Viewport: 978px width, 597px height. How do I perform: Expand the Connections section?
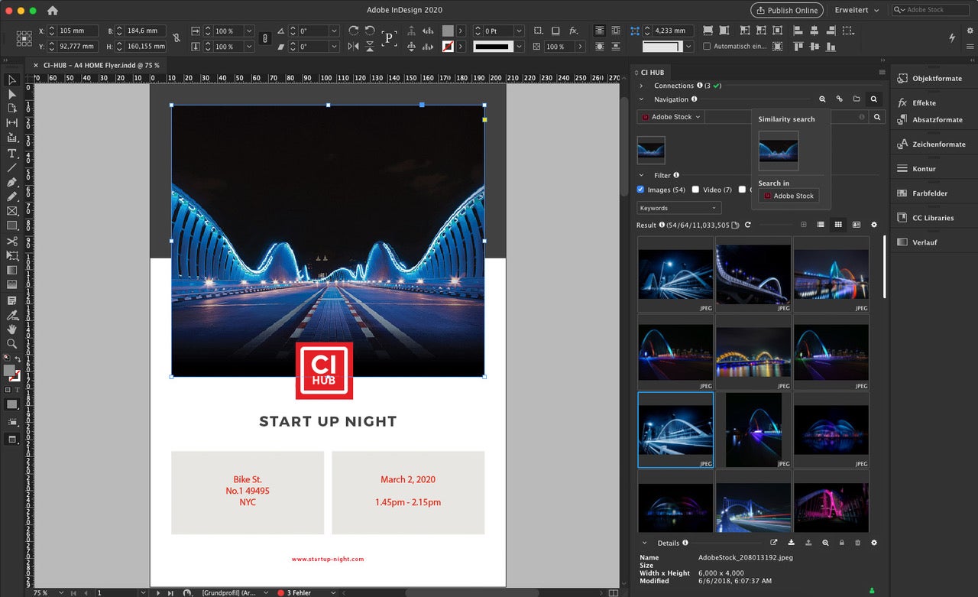tap(641, 86)
